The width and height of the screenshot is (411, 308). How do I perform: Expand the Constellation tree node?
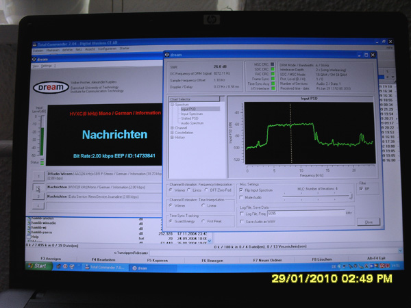(x=172, y=133)
